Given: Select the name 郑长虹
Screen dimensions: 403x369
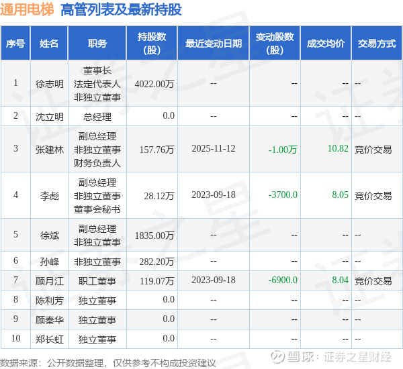Looking at the screenshot, I should pyautogui.click(x=49, y=339).
